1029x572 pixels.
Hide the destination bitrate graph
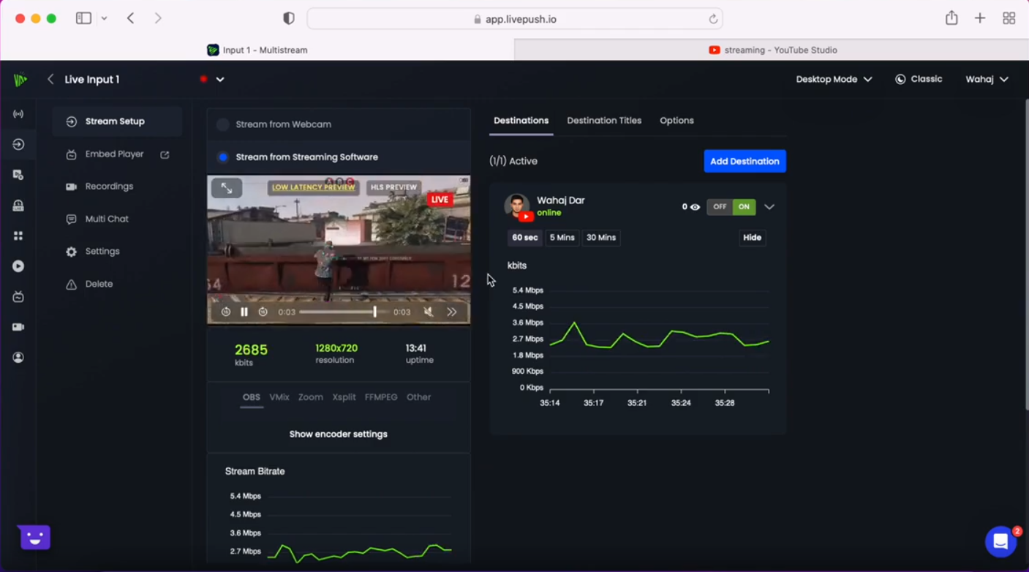tap(752, 238)
